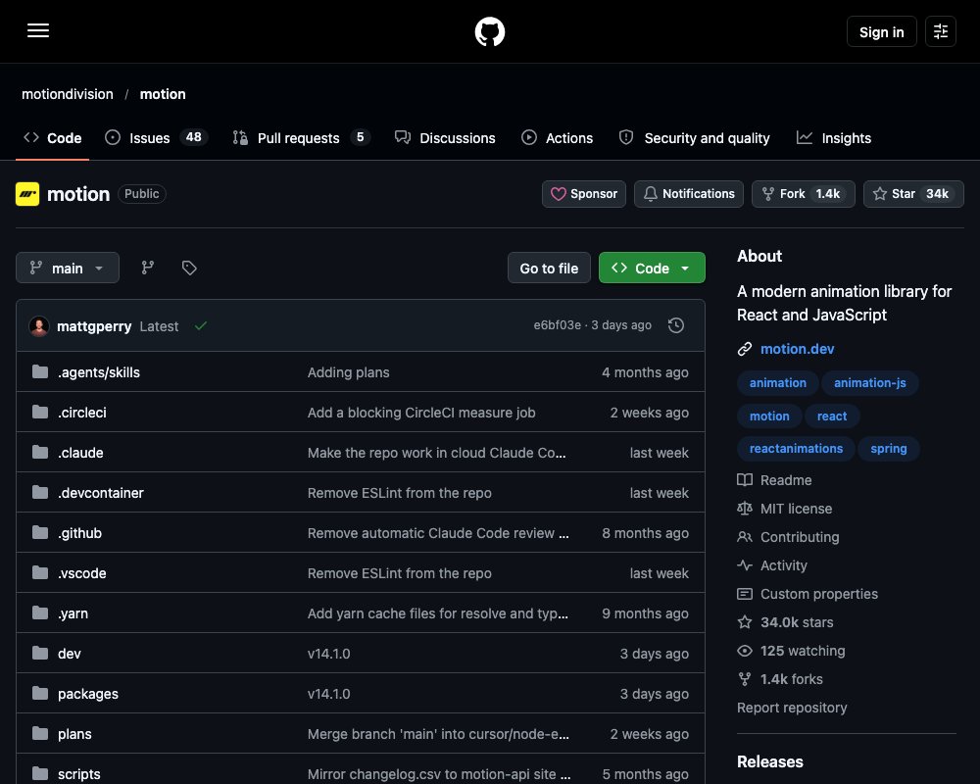Click the .agents/skills folder icon
Viewport: 980px width, 784px height.
[40, 372]
